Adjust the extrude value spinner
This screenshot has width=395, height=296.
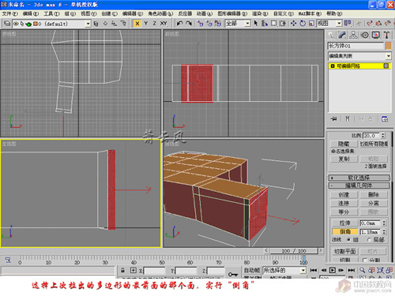384,223
